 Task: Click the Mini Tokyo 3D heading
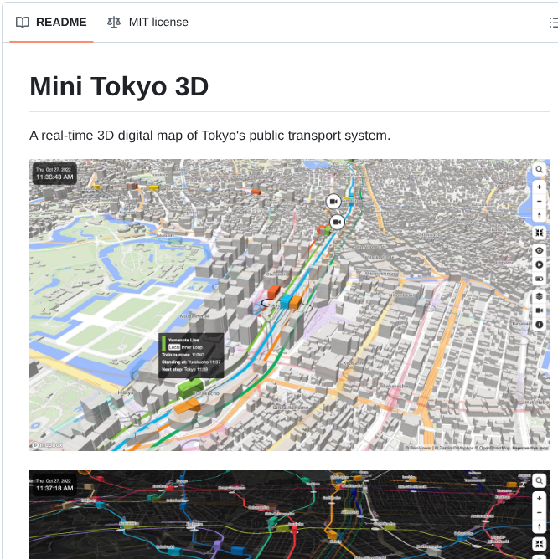click(119, 87)
